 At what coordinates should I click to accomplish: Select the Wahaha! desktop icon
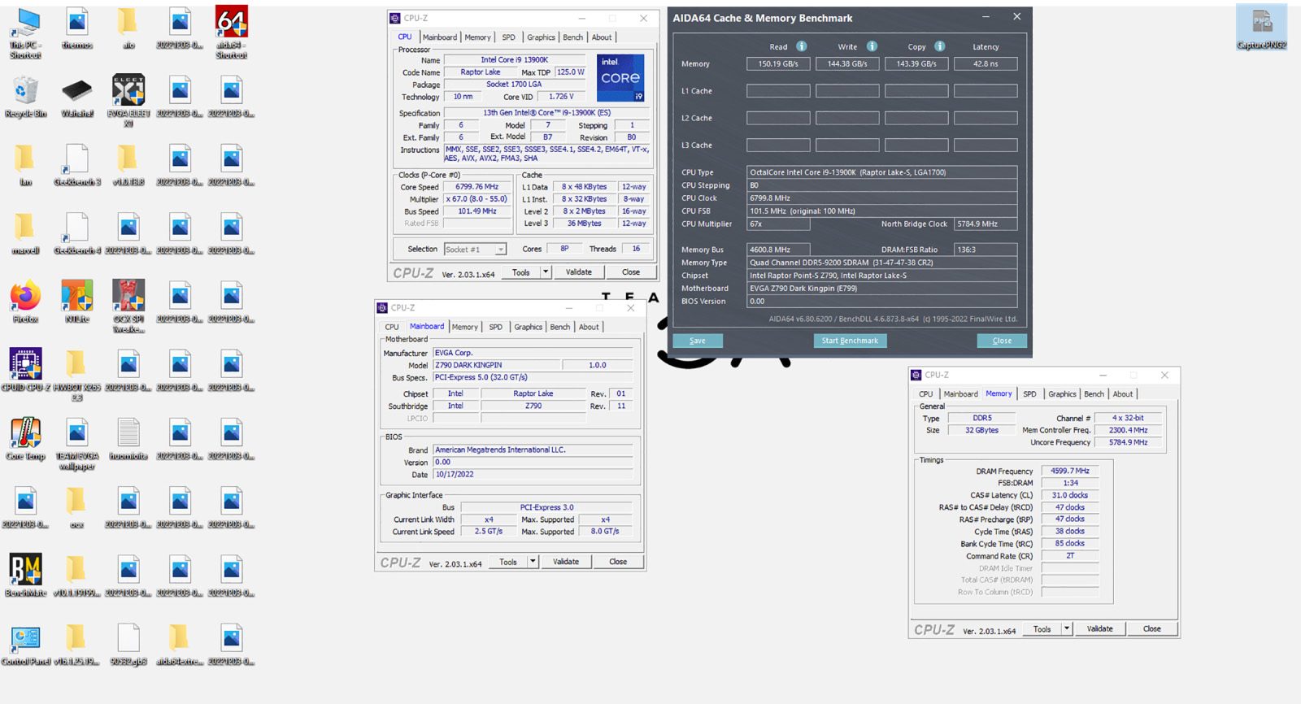point(77,98)
